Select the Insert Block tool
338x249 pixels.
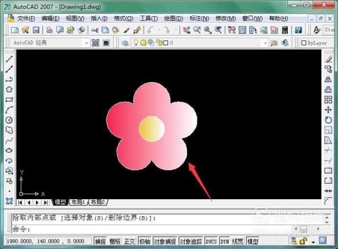pos(9,170)
